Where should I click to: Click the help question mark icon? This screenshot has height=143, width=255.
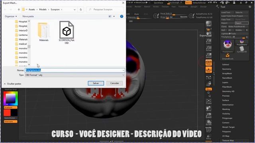[122, 16]
